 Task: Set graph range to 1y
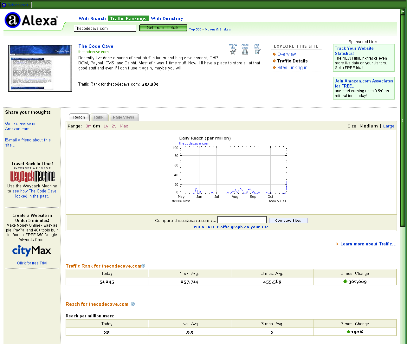pyautogui.click(x=106, y=126)
